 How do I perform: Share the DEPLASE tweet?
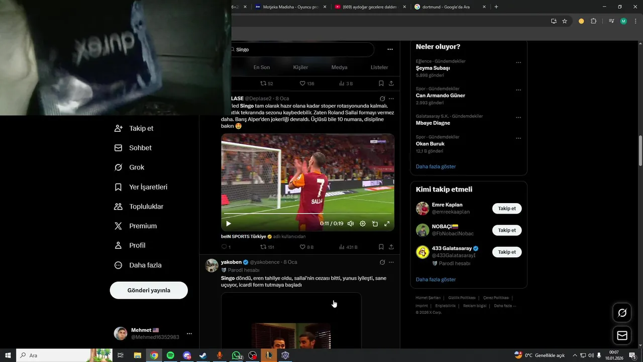point(391,247)
